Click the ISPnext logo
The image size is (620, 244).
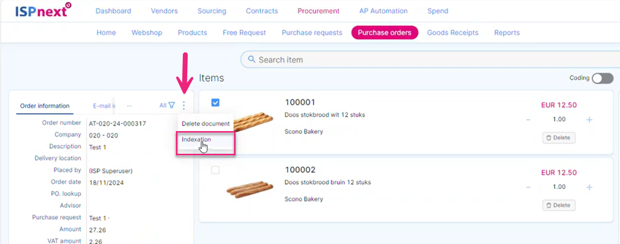coord(43,10)
